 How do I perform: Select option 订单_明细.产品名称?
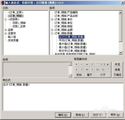pos(66,16)
